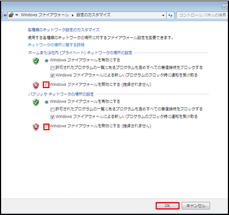Click パブリック ネットワークの場所の設定 section title
Screen dimensions: 229x215
[x=61, y=94]
